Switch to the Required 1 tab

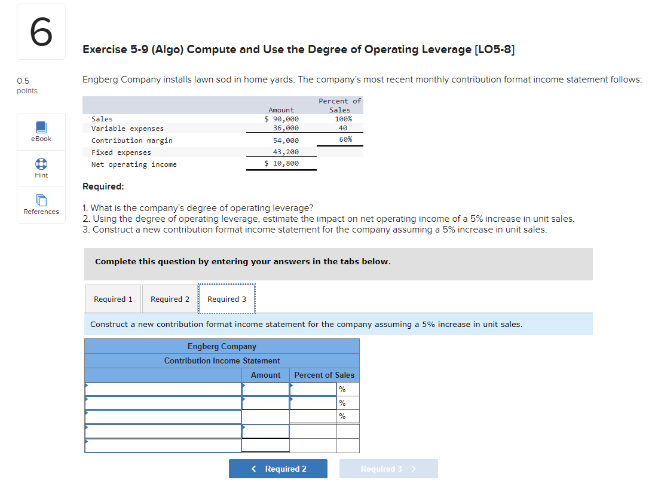coord(113,298)
